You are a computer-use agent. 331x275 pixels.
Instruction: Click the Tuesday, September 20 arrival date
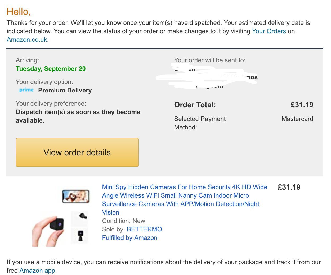click(x=51, y=69)
